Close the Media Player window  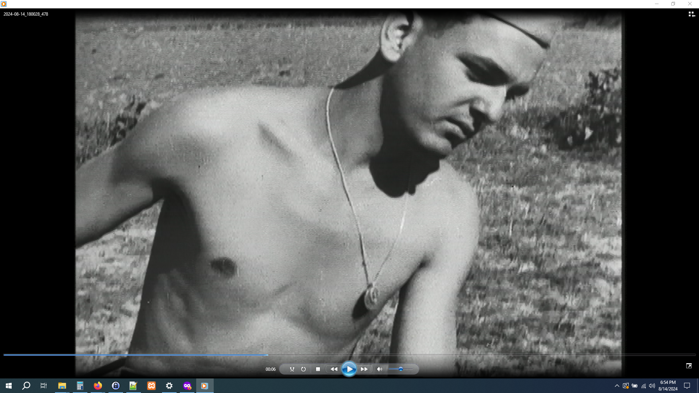click(690, 4)
